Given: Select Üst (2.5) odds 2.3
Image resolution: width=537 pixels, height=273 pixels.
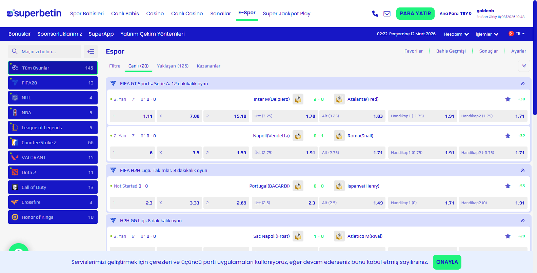Looking at the screenshot, I should coord(285,203).
